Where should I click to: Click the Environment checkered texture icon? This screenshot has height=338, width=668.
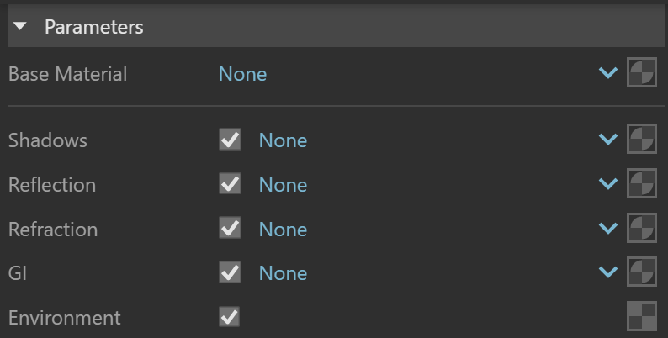[x=642, y=316]
